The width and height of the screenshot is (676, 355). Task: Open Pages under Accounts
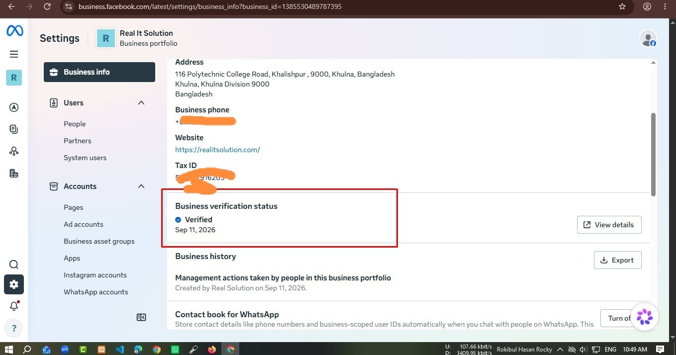click(74, 207)
